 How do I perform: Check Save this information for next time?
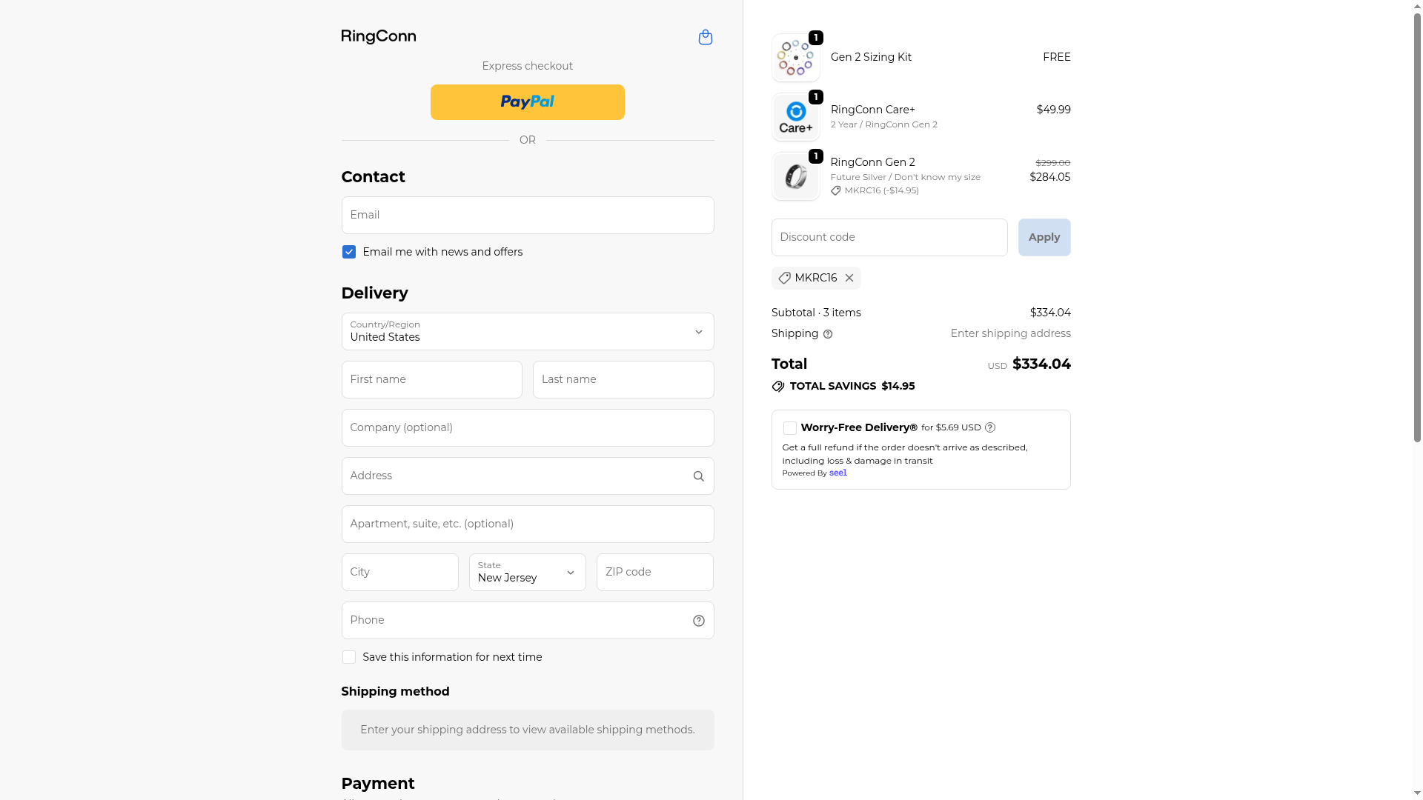349,657
